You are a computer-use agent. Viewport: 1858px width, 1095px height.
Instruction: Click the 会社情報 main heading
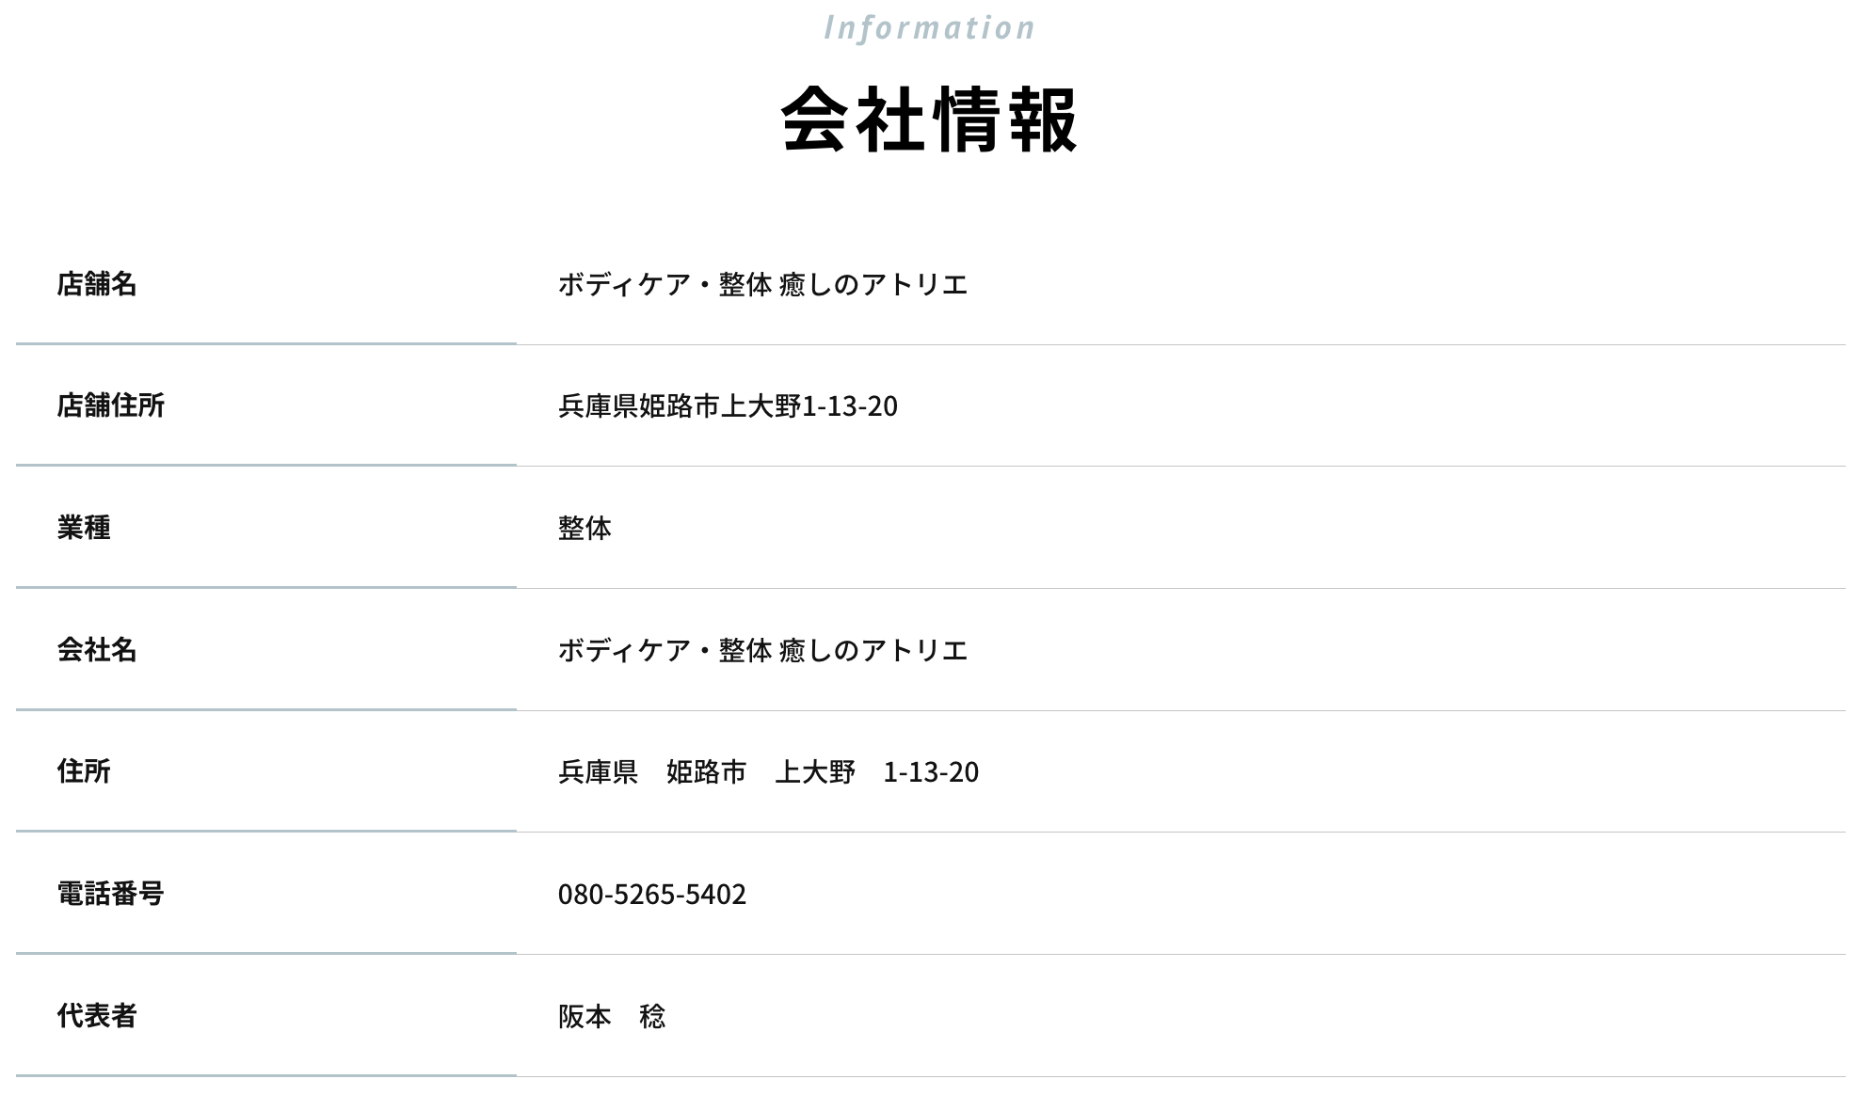click(x=929, y=119)
